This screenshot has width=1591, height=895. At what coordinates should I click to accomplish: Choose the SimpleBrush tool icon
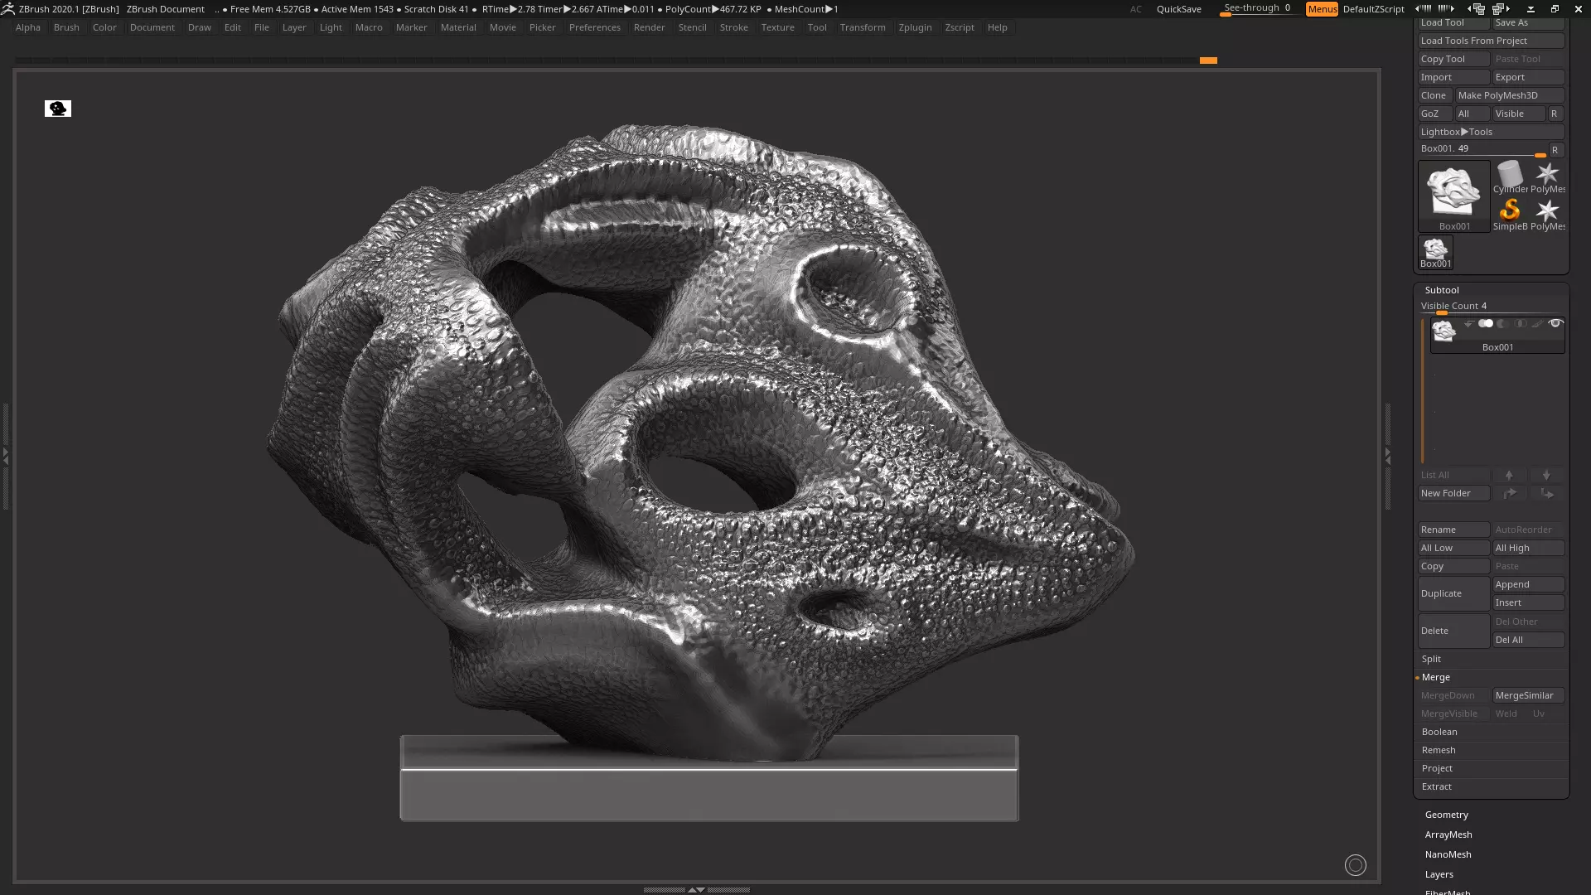point(1510,215)
